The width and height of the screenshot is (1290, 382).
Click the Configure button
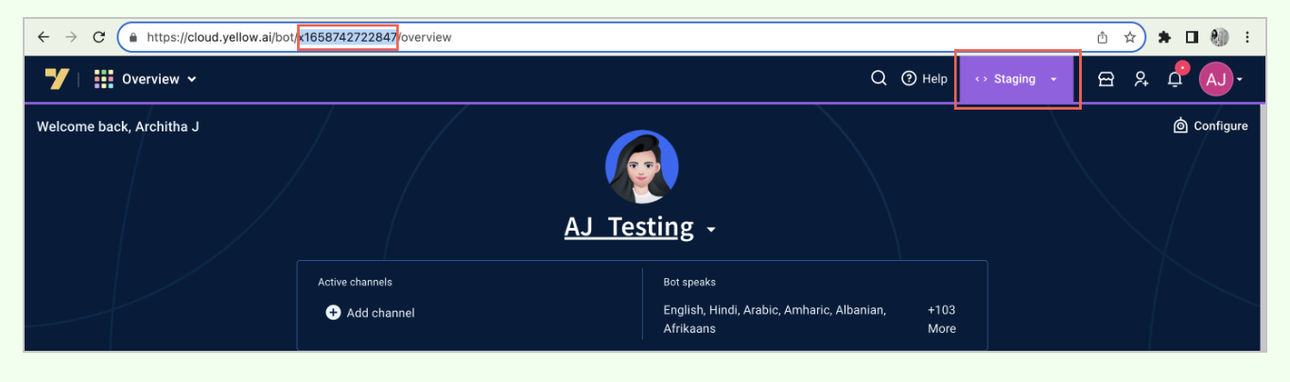tap(1211, 126)
